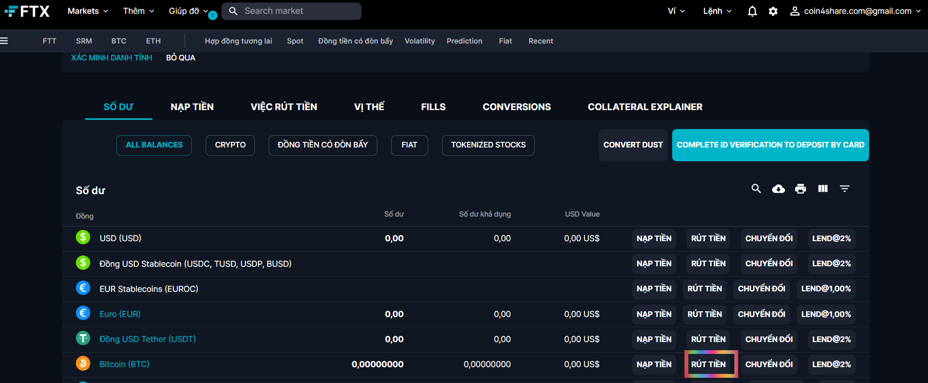
Task: Download balances via cloud icon
Action: click(x=778, y=189)
